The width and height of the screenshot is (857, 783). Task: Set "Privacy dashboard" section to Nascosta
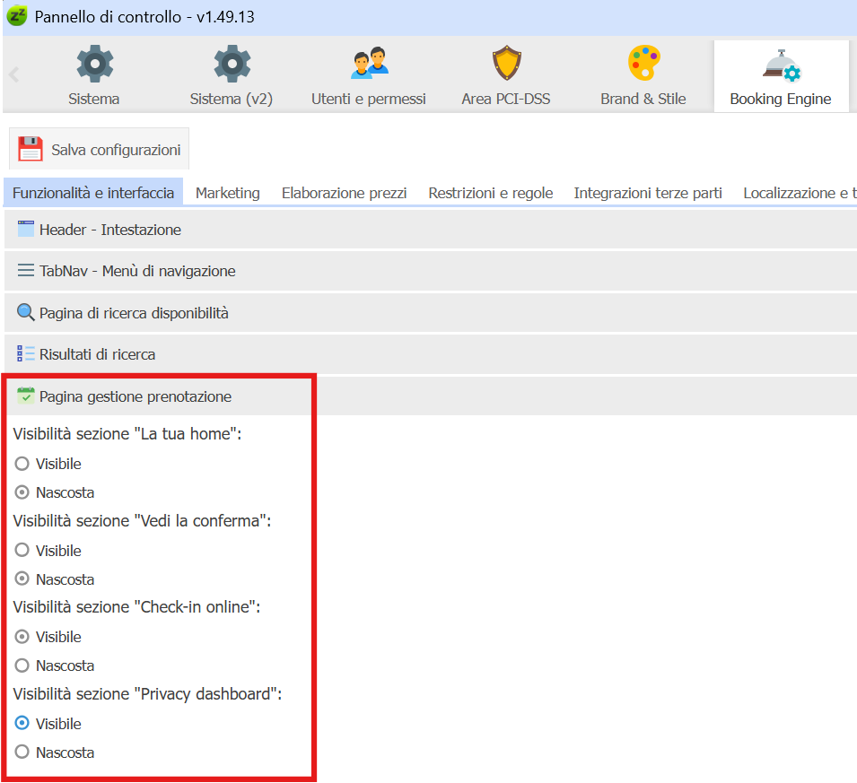(x=22, y=753)
